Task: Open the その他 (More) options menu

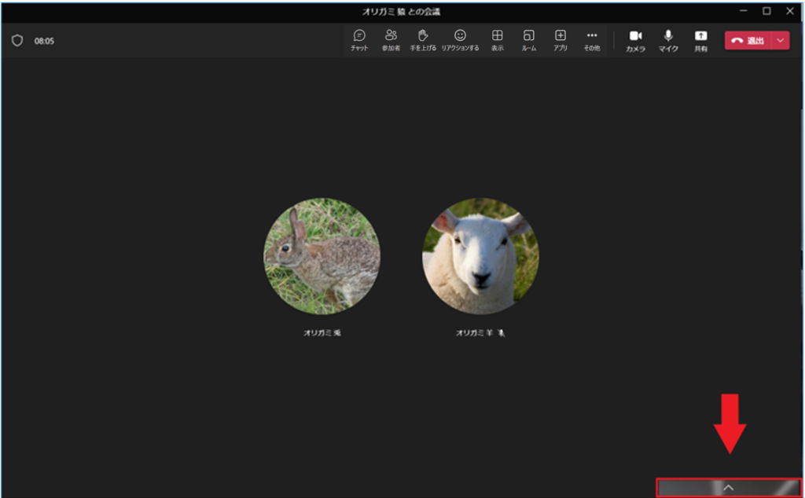Action: [x=592, y=40]
